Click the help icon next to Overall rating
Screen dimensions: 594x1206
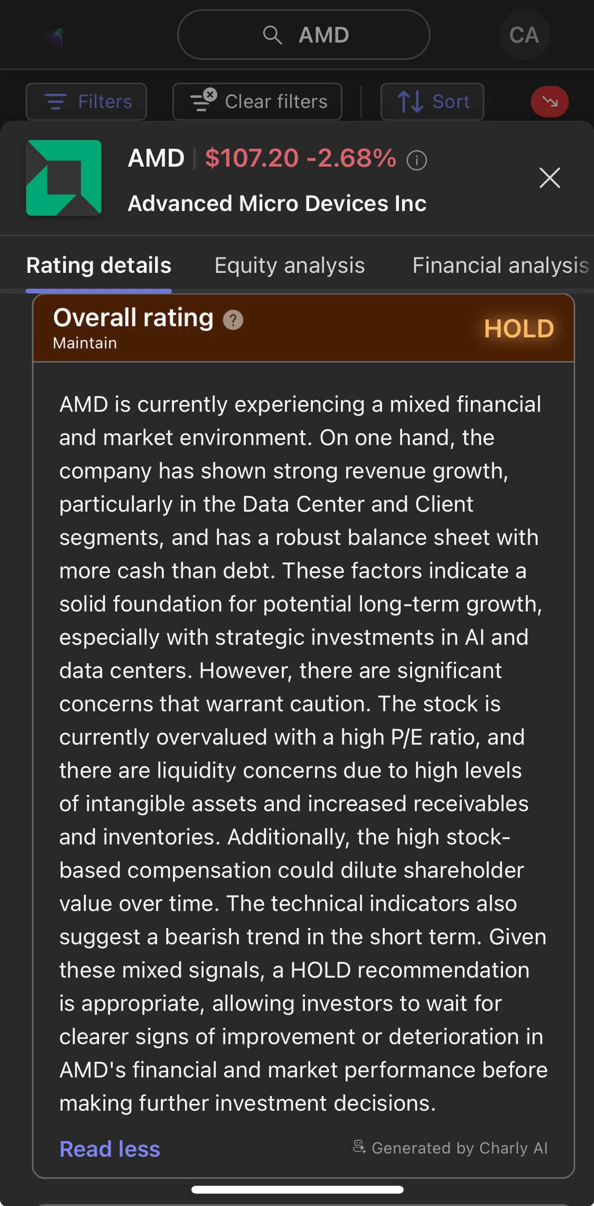point(233,320)
